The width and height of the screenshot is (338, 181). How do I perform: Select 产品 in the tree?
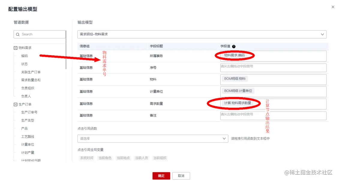[24, 129]
